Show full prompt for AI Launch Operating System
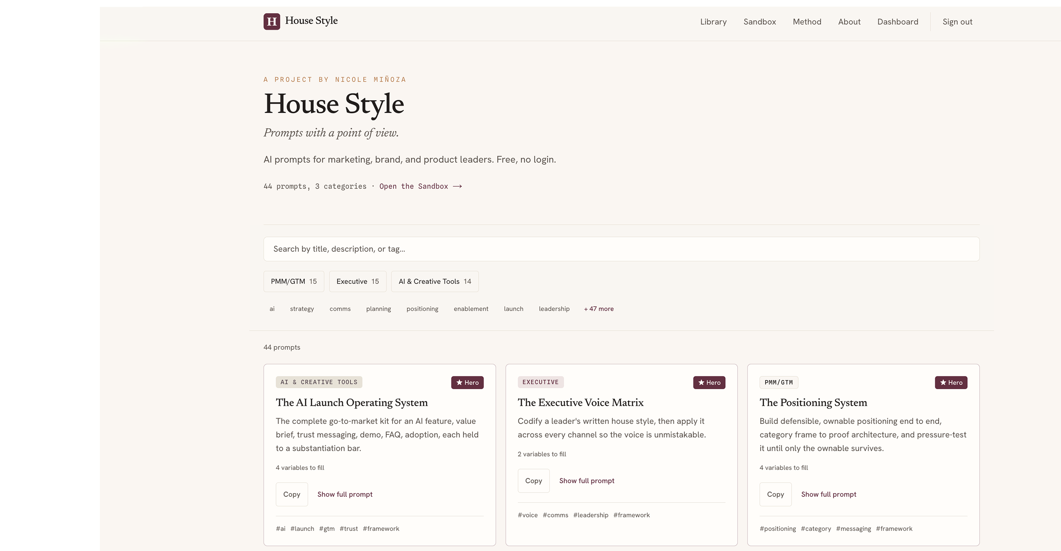Viewport: 1061px width, 551px height. pos(345,494)
